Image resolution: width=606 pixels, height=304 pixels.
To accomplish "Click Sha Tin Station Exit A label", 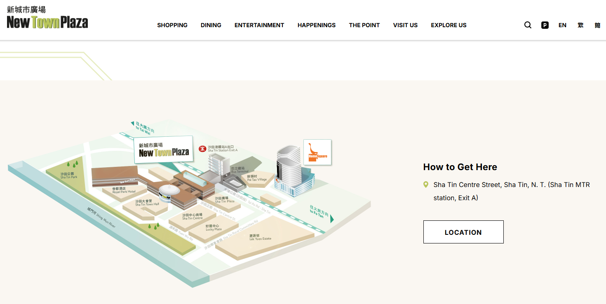I will click(223, 149).
